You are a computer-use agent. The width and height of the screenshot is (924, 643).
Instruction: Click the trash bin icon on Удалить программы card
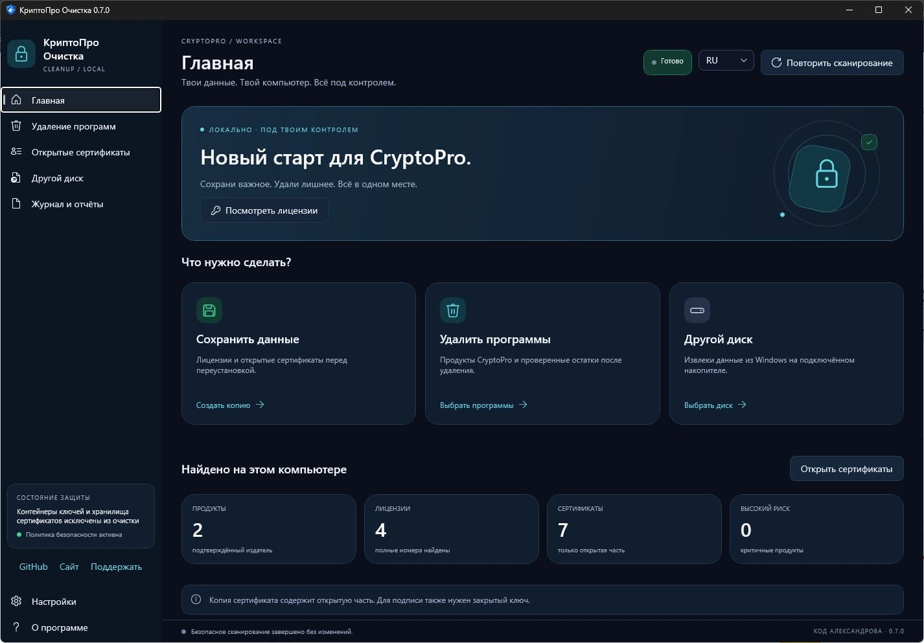point(453,310)
